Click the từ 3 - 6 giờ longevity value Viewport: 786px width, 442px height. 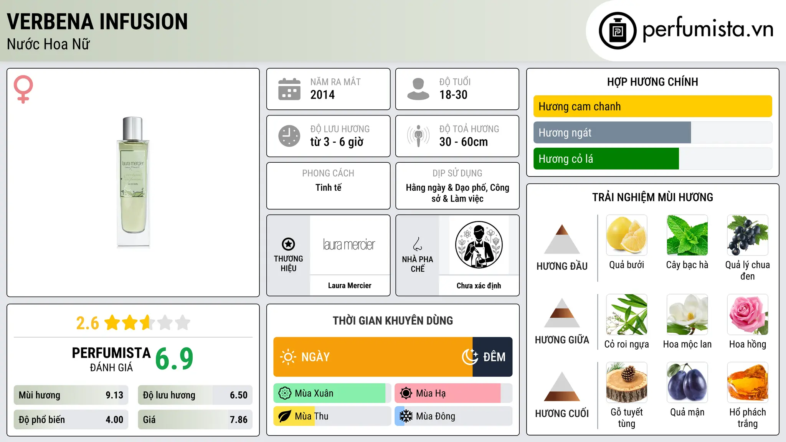point(337,142)
